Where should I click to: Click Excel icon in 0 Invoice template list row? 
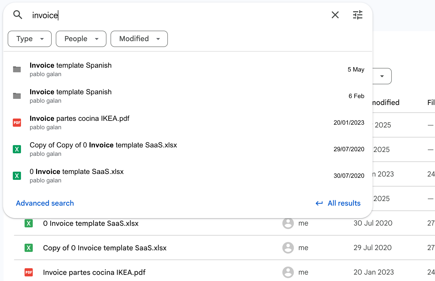(x=29, y=223)
